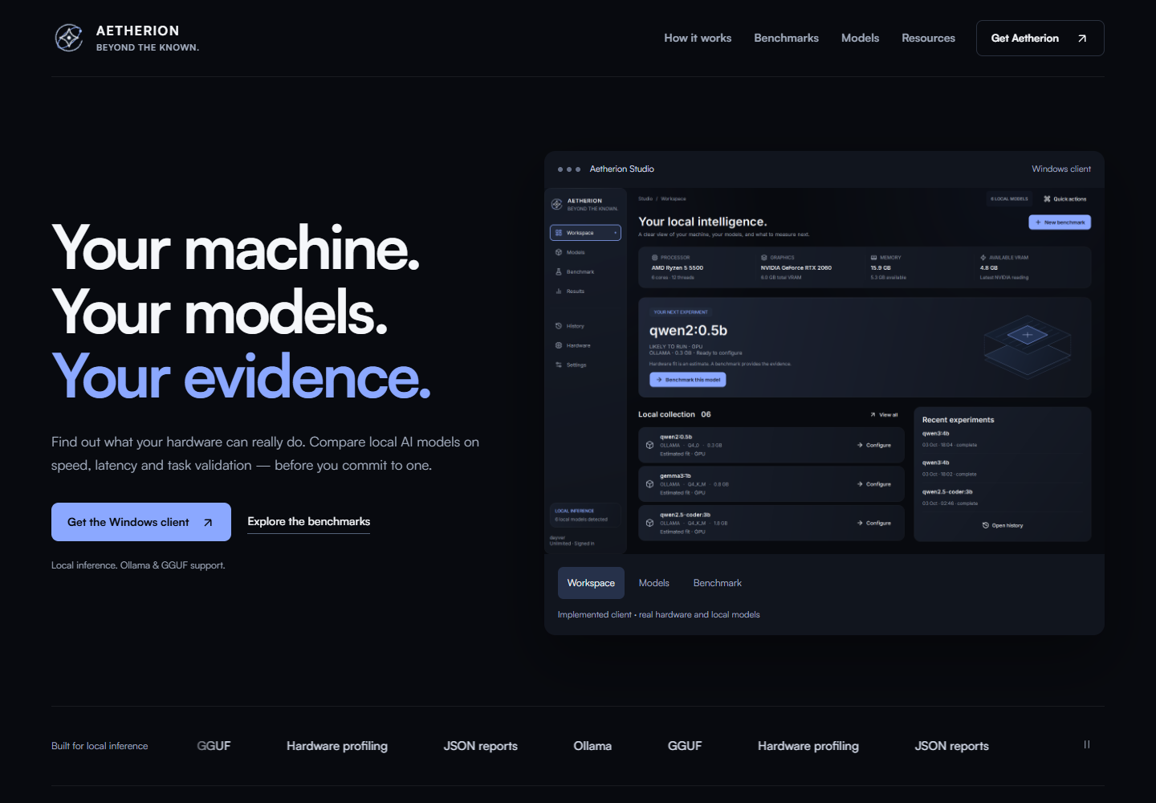This screenshot has width=1156, height=803.
Task: Click Open history clock icon in preview
Action: (x=986, y=525)
